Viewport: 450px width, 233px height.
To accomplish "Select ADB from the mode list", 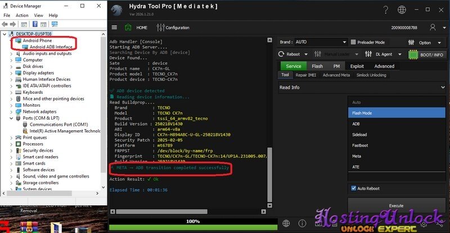I will (x=356, y=124).
